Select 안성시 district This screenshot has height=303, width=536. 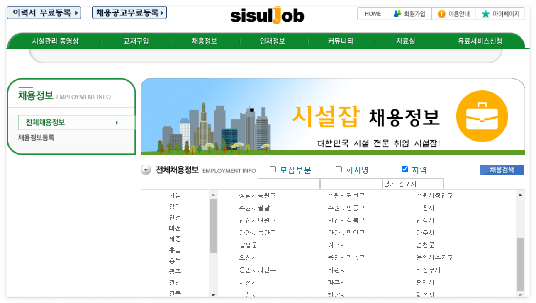(x=425, y=220)
